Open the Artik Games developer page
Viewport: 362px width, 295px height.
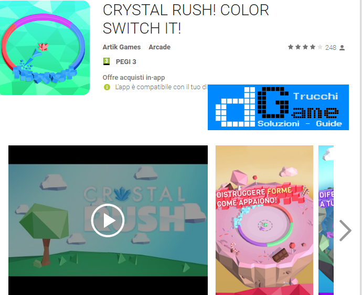(122, 47)
